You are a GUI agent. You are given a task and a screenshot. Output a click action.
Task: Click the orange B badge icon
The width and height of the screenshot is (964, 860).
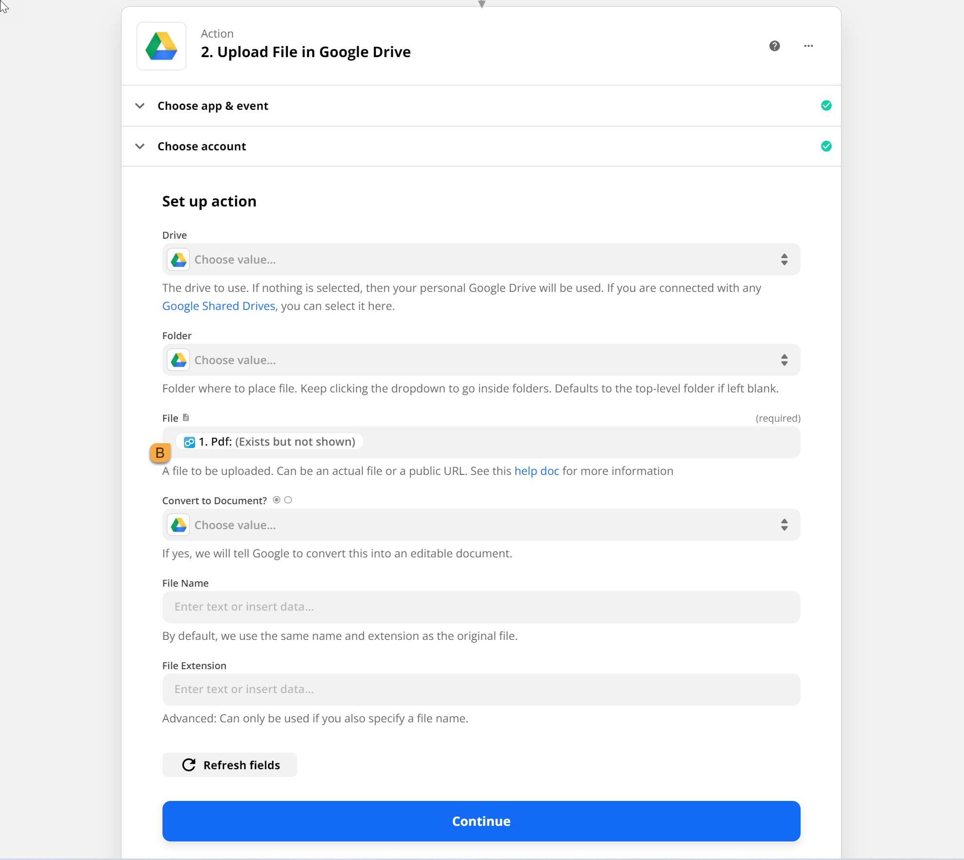pos(160,453)
